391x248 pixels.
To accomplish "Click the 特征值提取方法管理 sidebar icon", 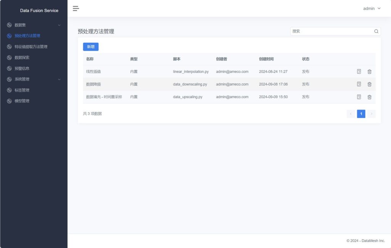I will pos(9,47).
